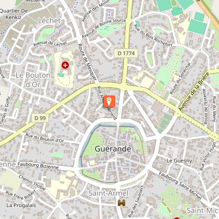The image size is (219, 219).
Task: Click the Faubourg Bizienne street label
Action: (38, 165)
